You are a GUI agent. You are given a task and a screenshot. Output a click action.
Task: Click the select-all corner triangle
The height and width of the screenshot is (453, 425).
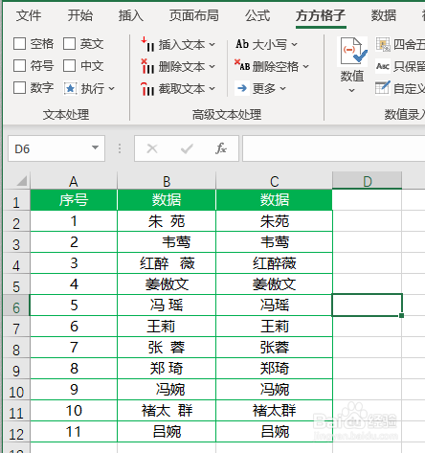point(21,181)
